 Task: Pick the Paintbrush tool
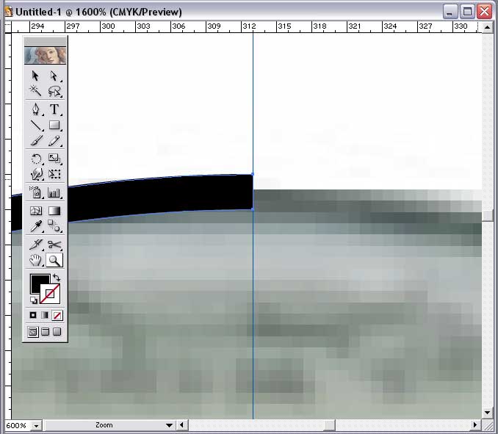(x=35, y=141)
